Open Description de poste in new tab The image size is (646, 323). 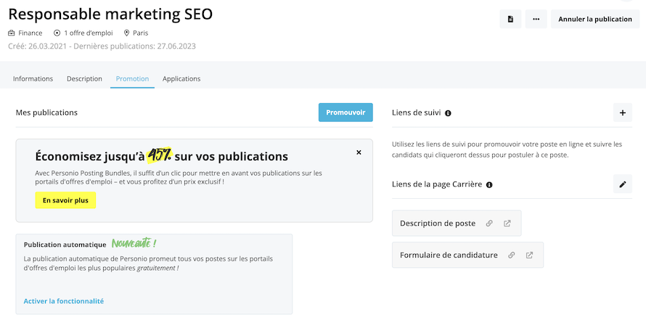coord(507,224)
